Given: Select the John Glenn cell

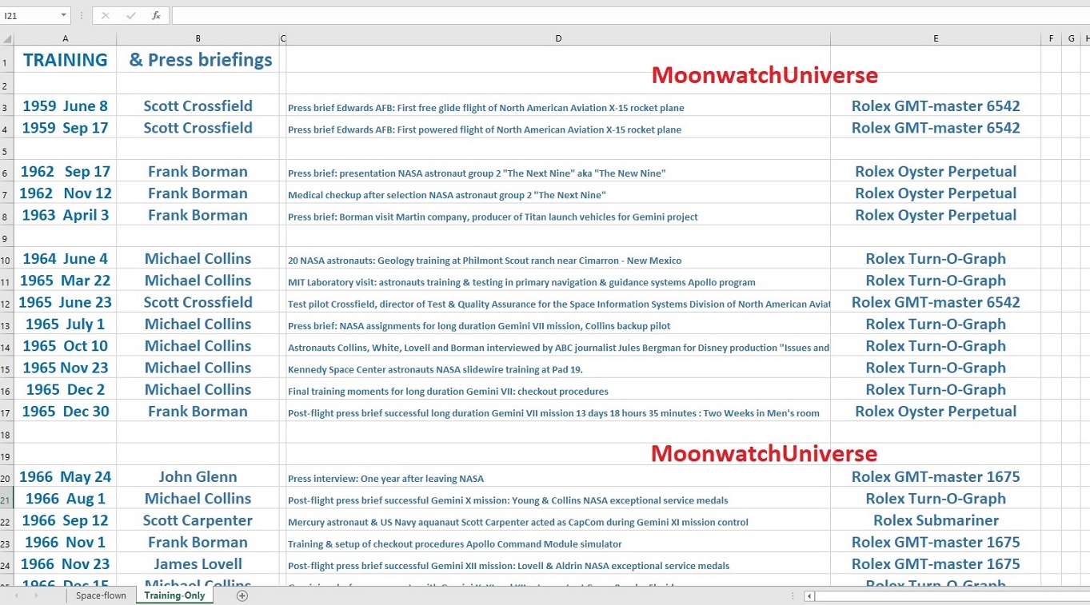Looking at the screenshot, I should coord(198,477).
